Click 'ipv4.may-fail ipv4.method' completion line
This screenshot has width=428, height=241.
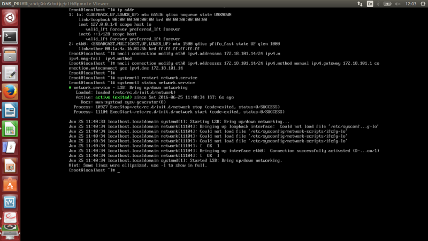pyautogui.click(x=100, y=58)
